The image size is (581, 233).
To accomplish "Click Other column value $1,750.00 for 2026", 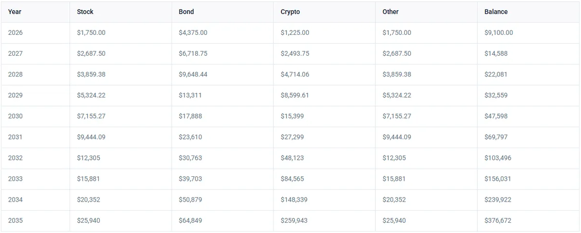I will pyautogui.click(x=397, y=32).
